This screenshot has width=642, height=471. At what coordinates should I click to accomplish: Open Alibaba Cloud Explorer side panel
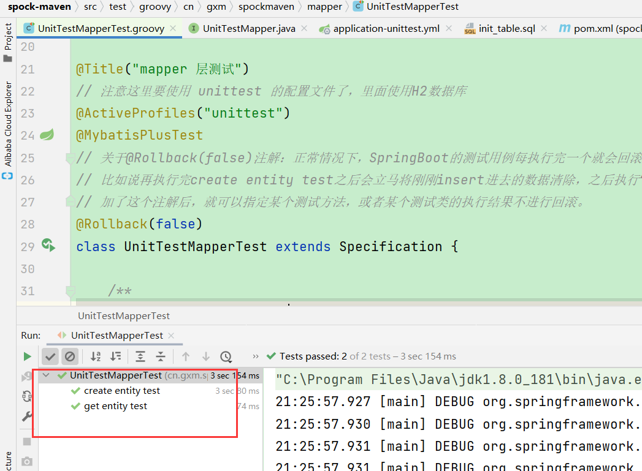[8, 130]
